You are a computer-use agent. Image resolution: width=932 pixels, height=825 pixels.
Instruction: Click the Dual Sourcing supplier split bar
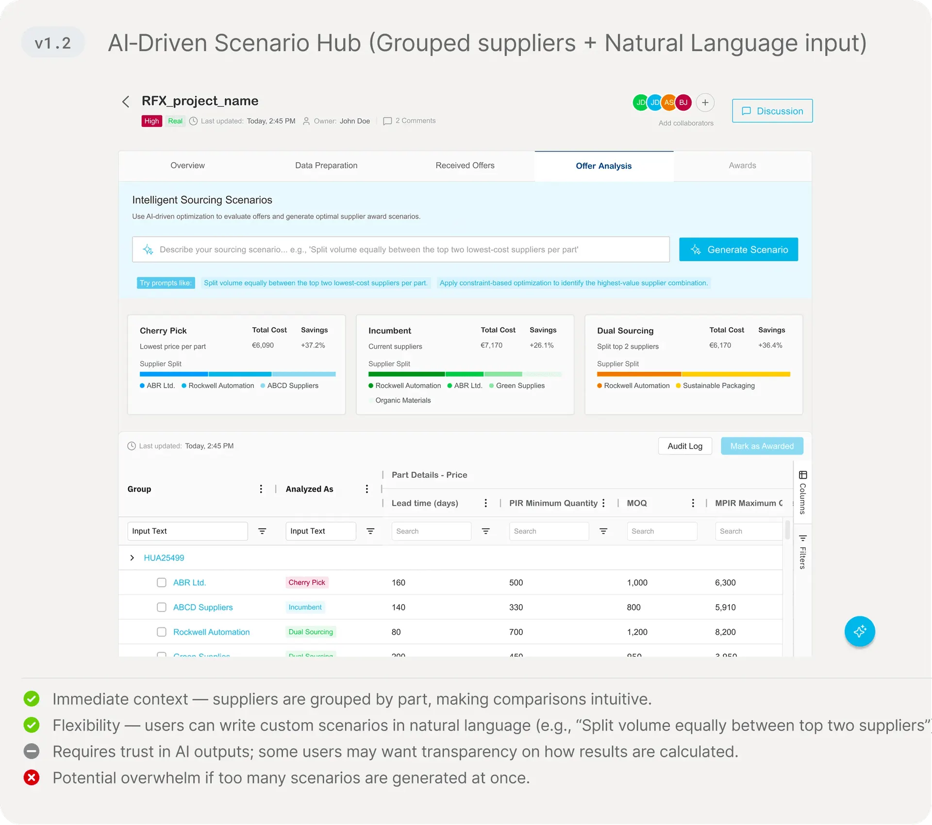tap(693, 374)
